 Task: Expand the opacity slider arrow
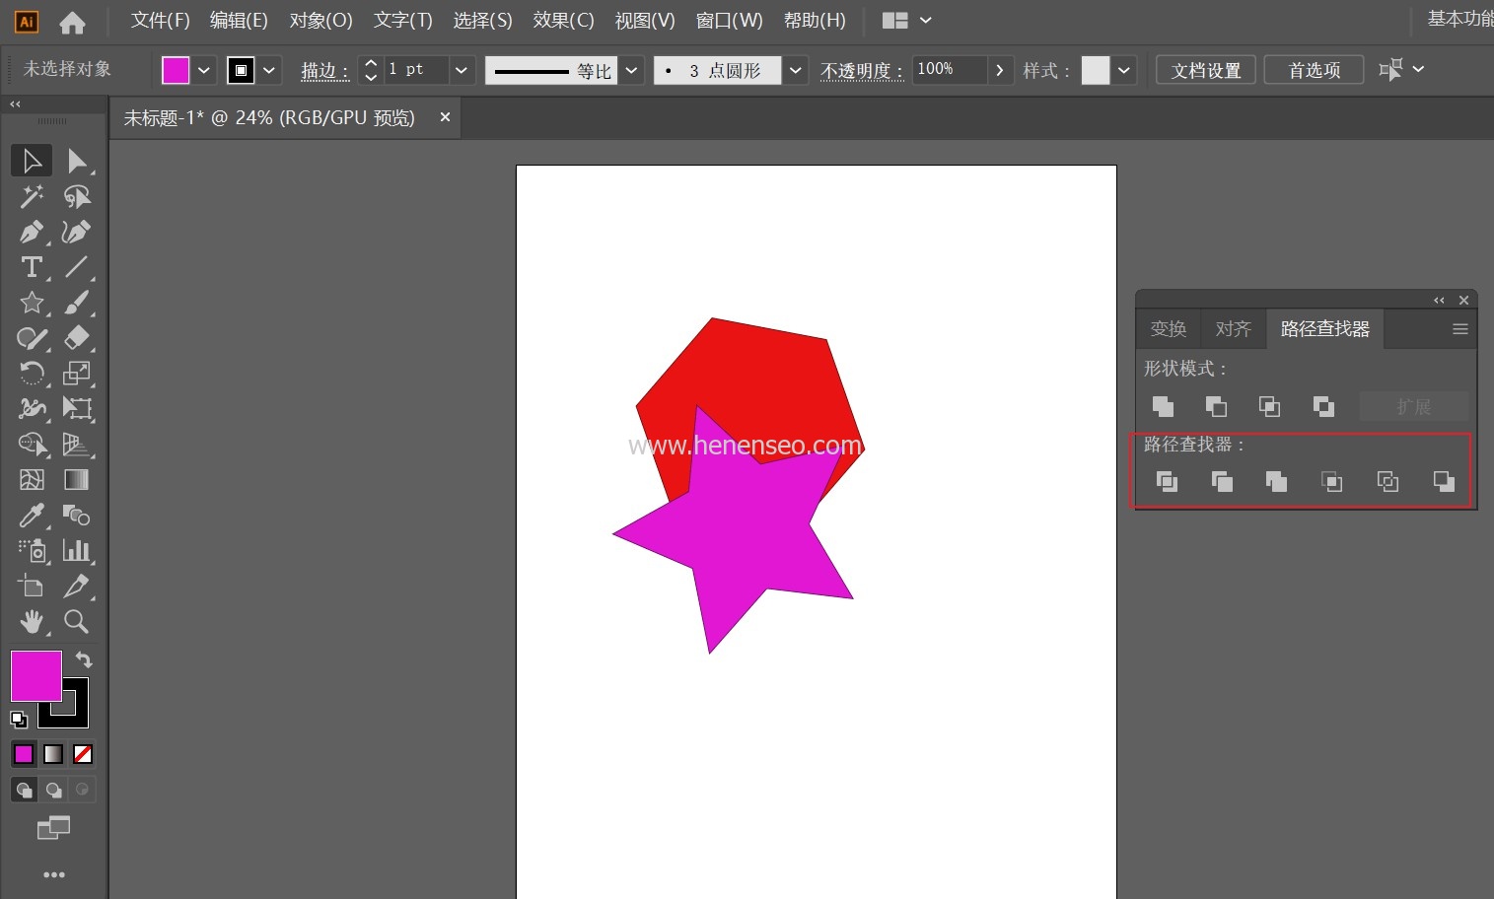click(1000, 70)
